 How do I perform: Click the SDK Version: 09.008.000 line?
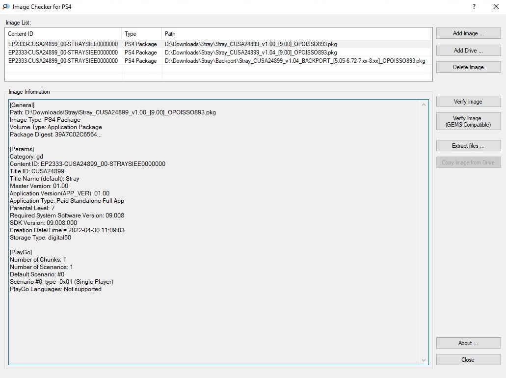coord(44,223)
